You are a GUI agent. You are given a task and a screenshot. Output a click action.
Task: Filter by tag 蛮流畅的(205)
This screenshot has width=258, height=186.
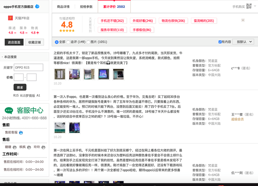[x=204, y=21]
